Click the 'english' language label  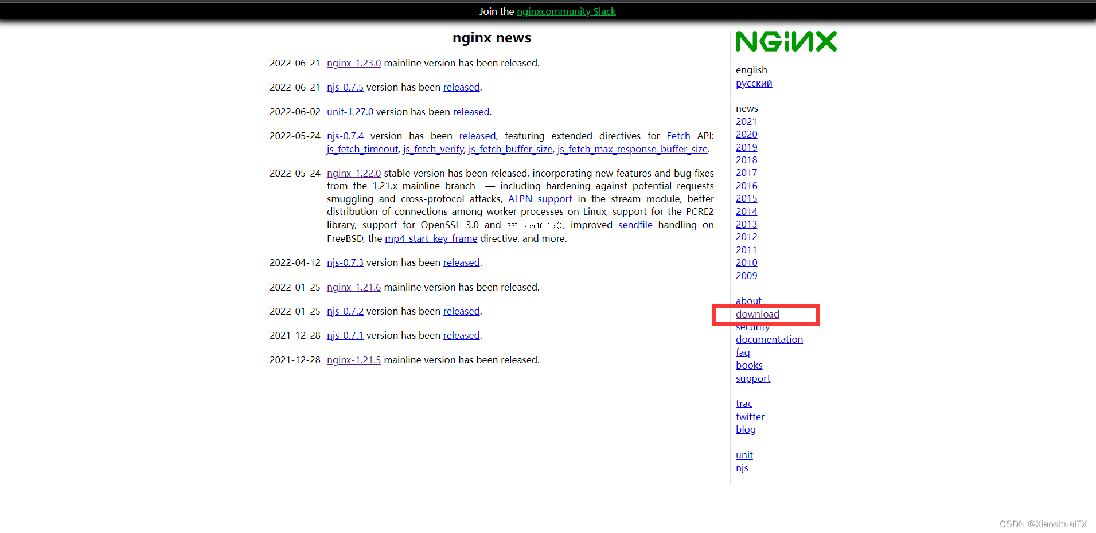tap(751, 70)
